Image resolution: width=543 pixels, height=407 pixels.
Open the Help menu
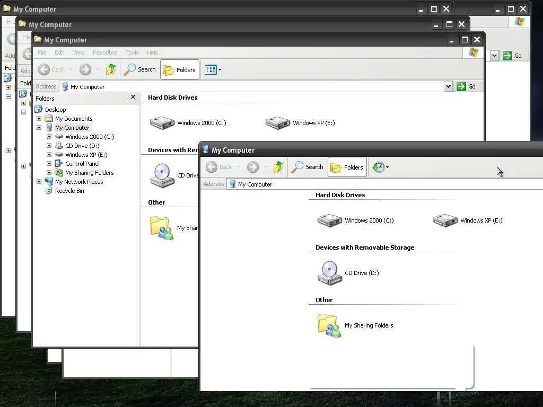point(152,52)
